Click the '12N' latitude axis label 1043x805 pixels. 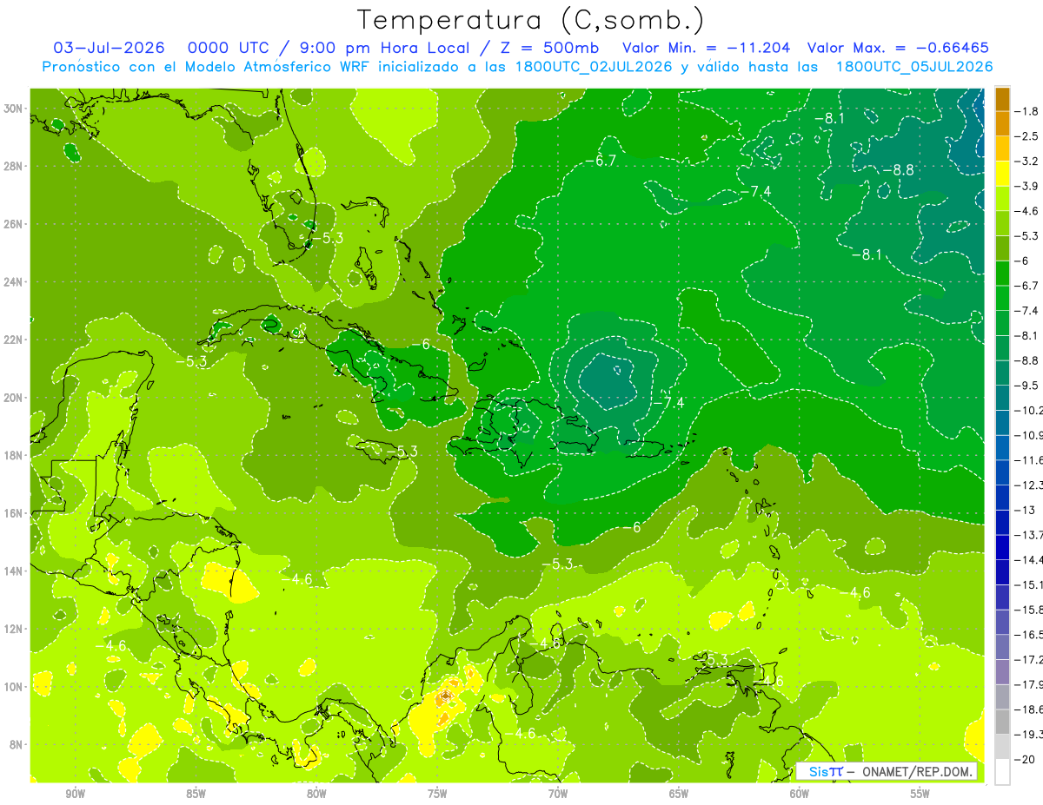[x=13, y=629]
